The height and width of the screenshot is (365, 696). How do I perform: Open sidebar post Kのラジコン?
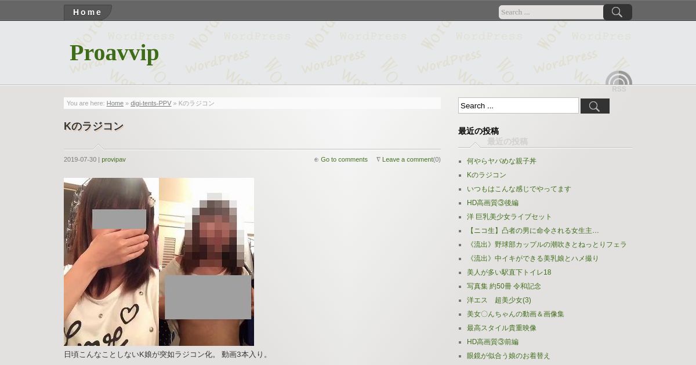[487, 175]
